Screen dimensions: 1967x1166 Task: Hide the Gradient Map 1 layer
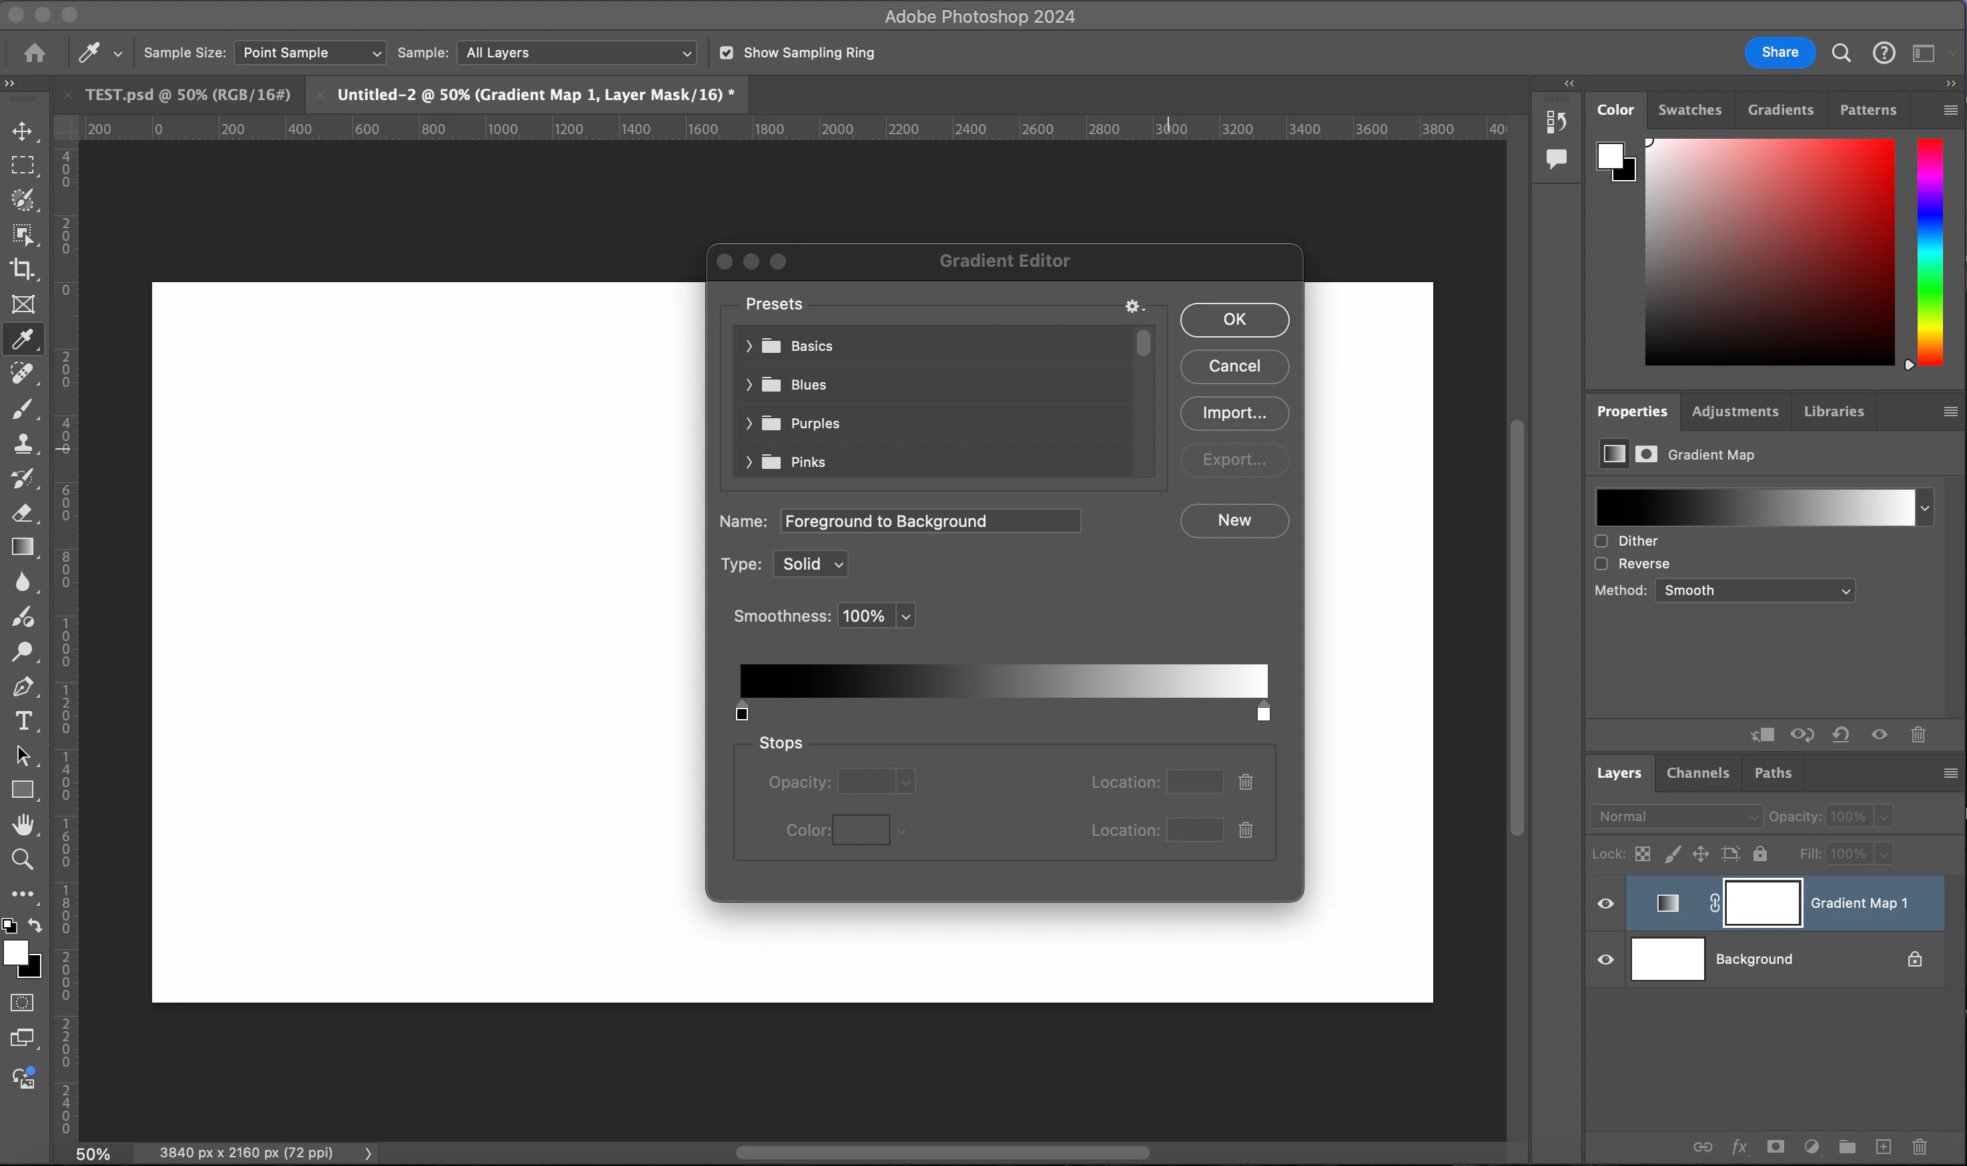pyautogui.click(x=1605, y=904)
